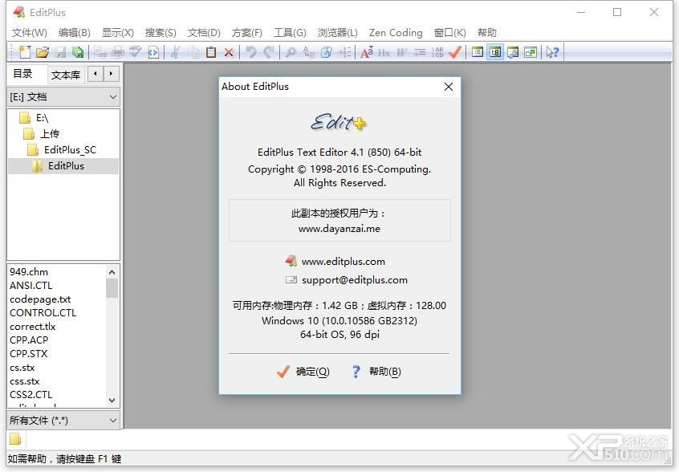Toggle the line number icon
Image resolution: width=679 pixels, height=472 pixels.
click(437, 52)
